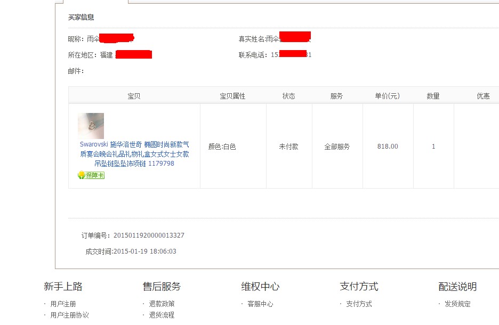The height and width of the screenshot is (325, 499).
Task: Open the 退款政策 refund policy link
Action: [162, 304]
